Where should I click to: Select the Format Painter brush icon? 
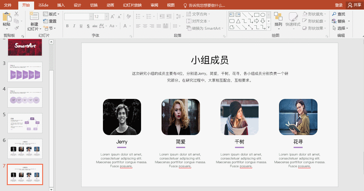[16, 28]
